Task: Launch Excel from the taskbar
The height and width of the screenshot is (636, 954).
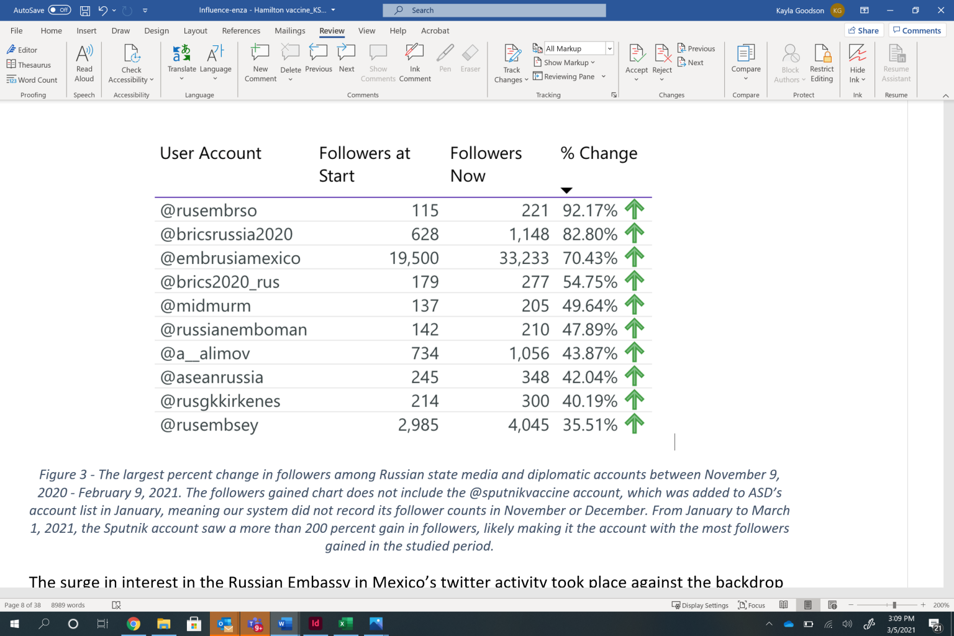Action: click(345, 624)
